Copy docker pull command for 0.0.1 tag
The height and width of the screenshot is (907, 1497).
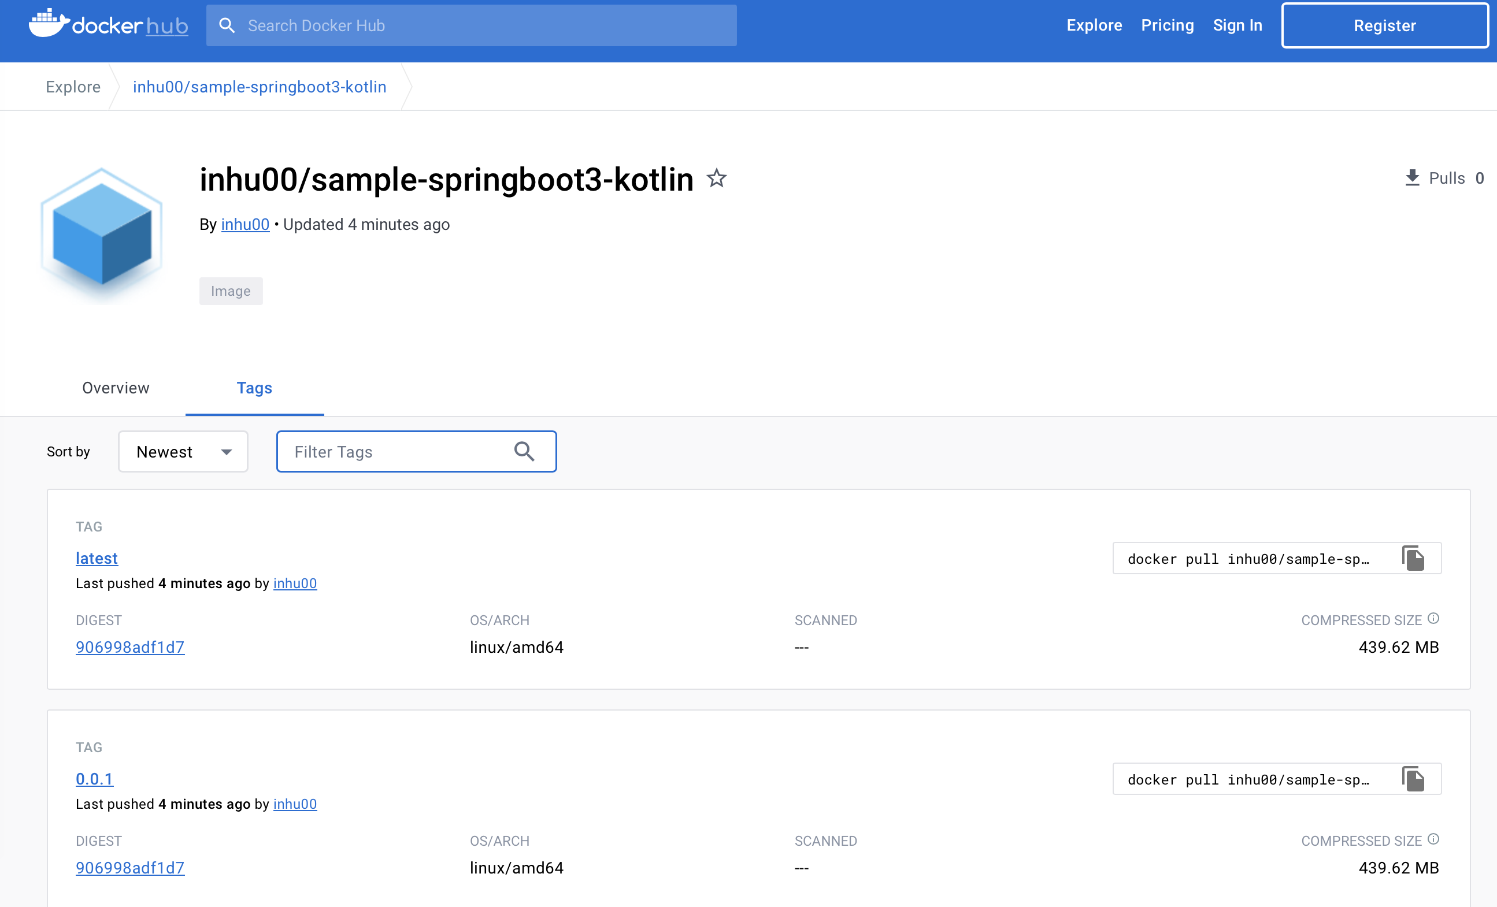pyautogui.click(x=1413, y=779)
